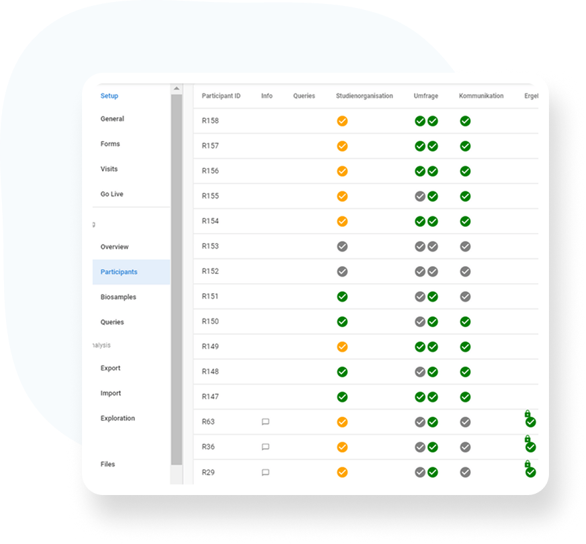Click gray Kommunikation status icon for R152

click(x=465, y=271)
